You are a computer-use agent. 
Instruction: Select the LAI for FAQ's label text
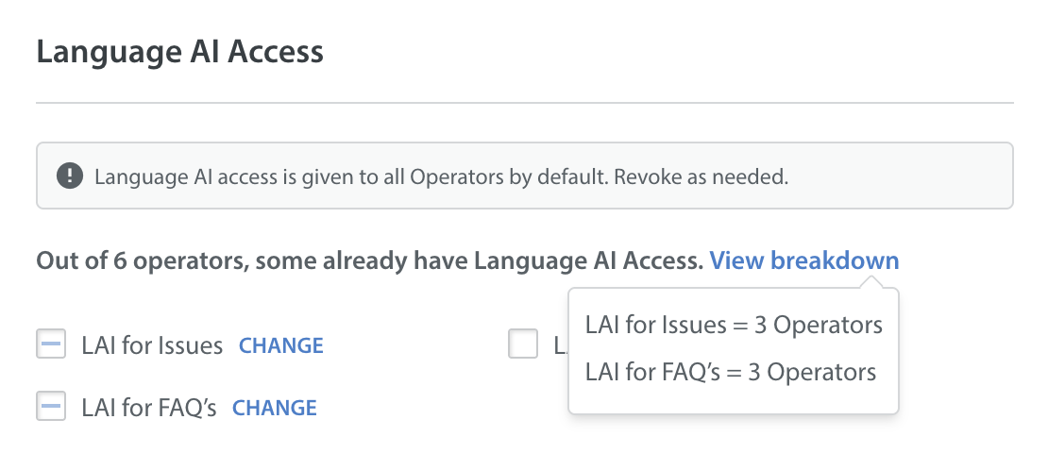[x=149, y=408]
